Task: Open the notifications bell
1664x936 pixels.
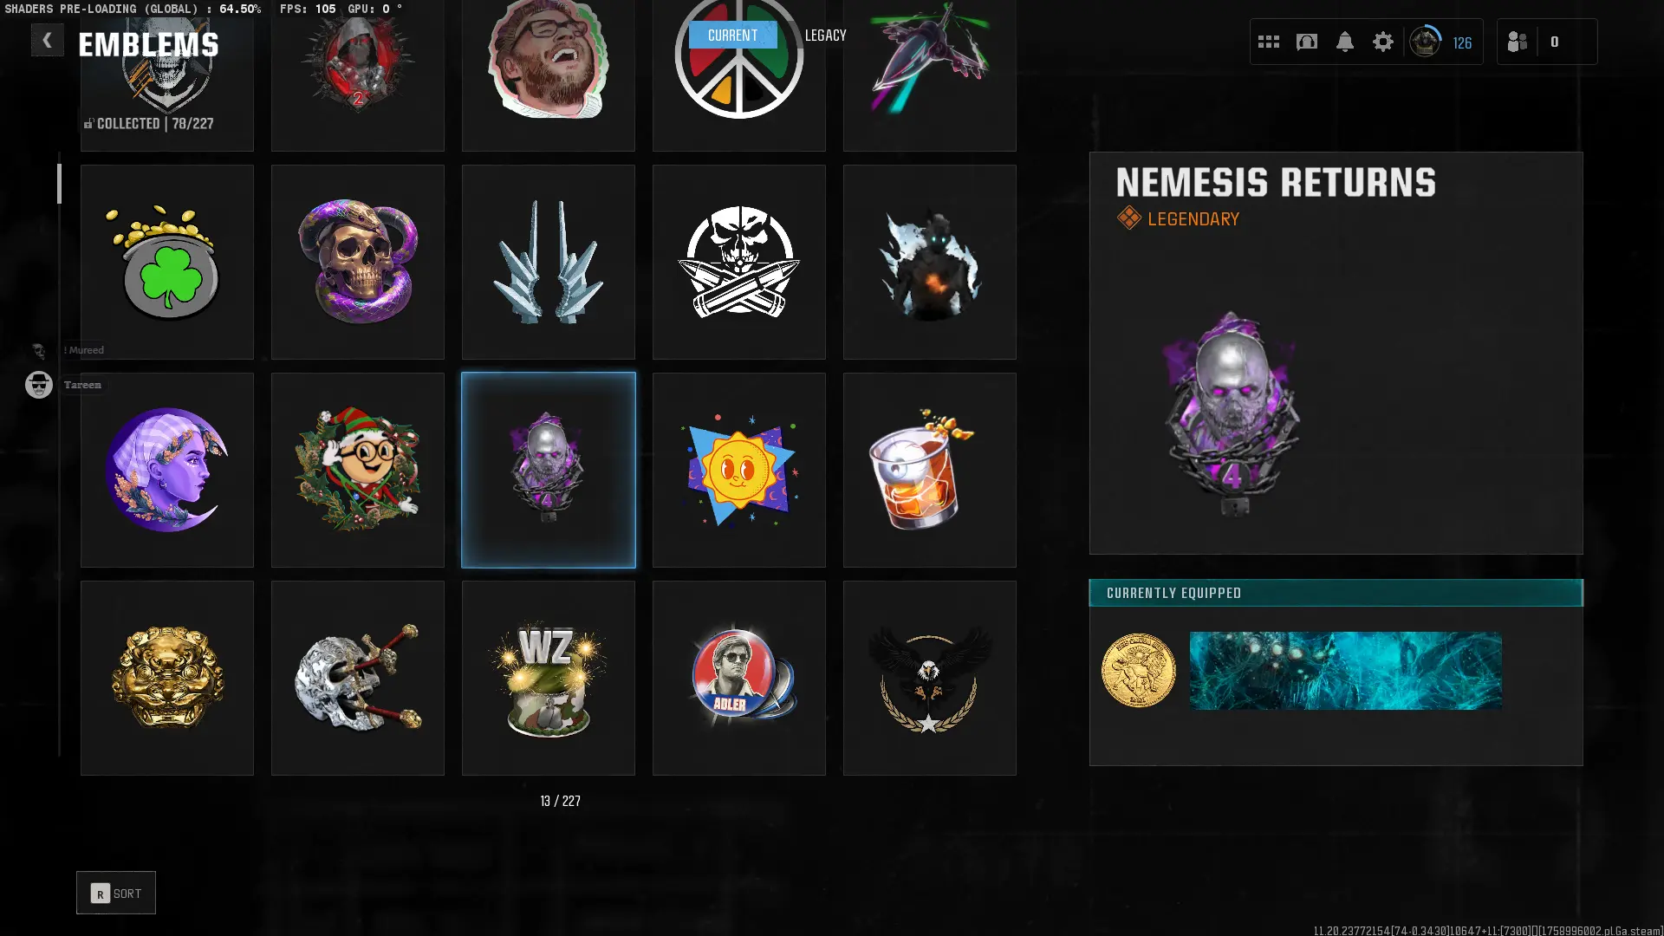Action: coord(1345,42)
